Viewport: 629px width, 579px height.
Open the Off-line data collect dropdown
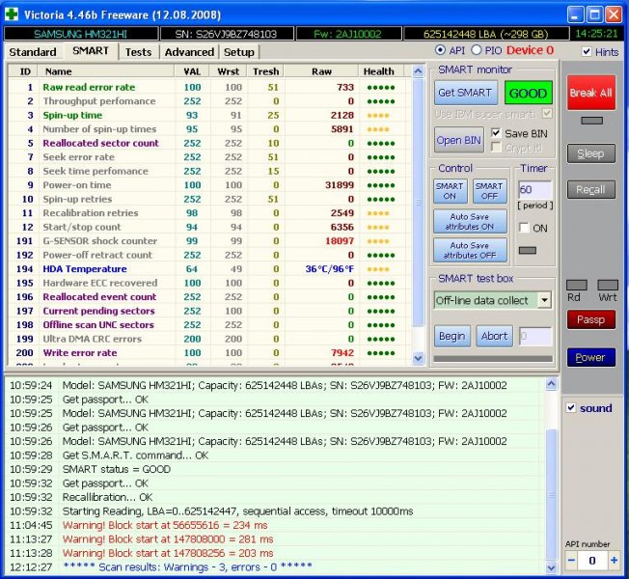[544, 300]
